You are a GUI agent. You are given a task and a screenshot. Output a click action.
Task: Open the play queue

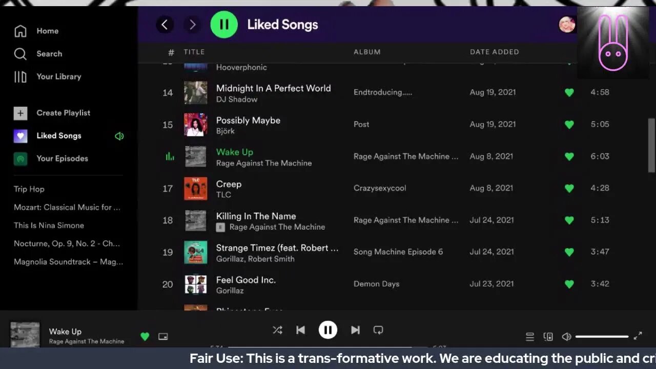pyautogui.click(x=530, y=337)
